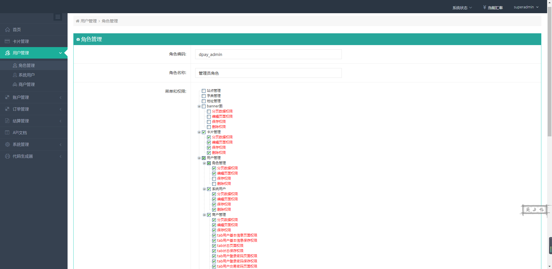Image resolution: width=552 pixels, height=269 pixels.
Task: Collapse the 商户管理 tree node
Action: [204, 215]
